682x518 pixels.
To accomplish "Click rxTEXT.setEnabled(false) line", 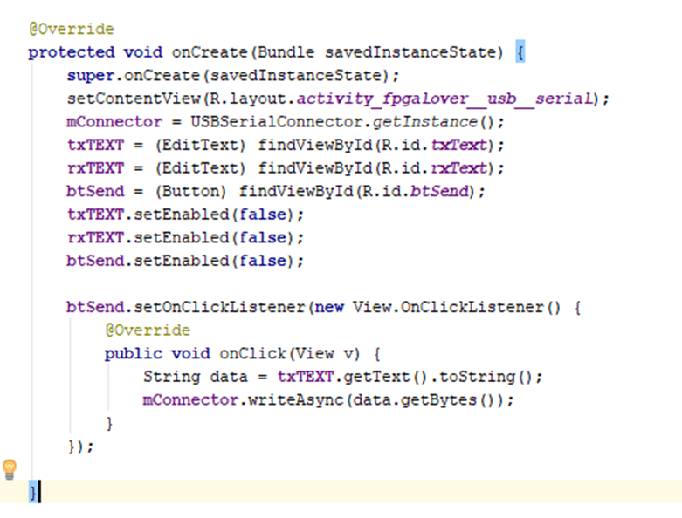I will coord(185,238).
